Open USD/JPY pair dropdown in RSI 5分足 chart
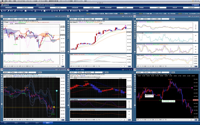This screenshot has height=125, width=200. pyautogui.click(x=140, y=19)
